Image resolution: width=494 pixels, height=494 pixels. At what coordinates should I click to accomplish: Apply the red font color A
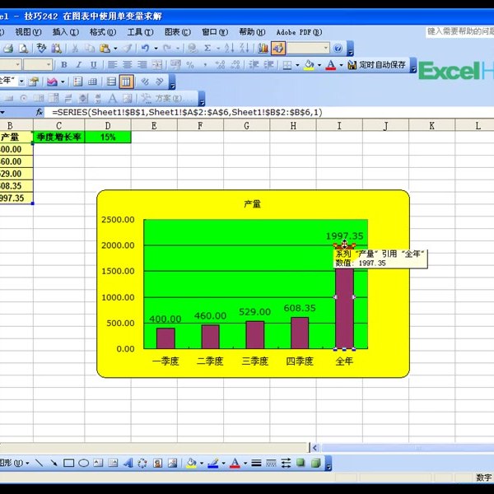[330, 65]
